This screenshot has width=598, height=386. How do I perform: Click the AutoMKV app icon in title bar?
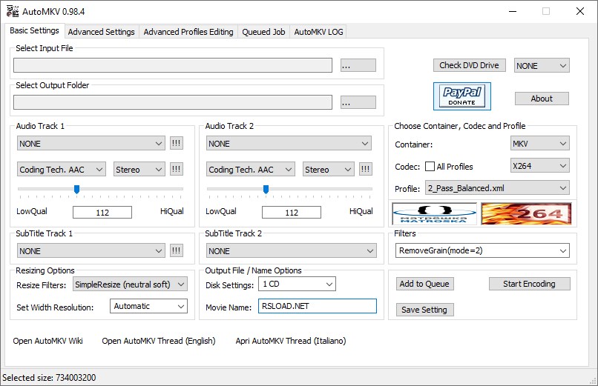(x=12, y=11)
